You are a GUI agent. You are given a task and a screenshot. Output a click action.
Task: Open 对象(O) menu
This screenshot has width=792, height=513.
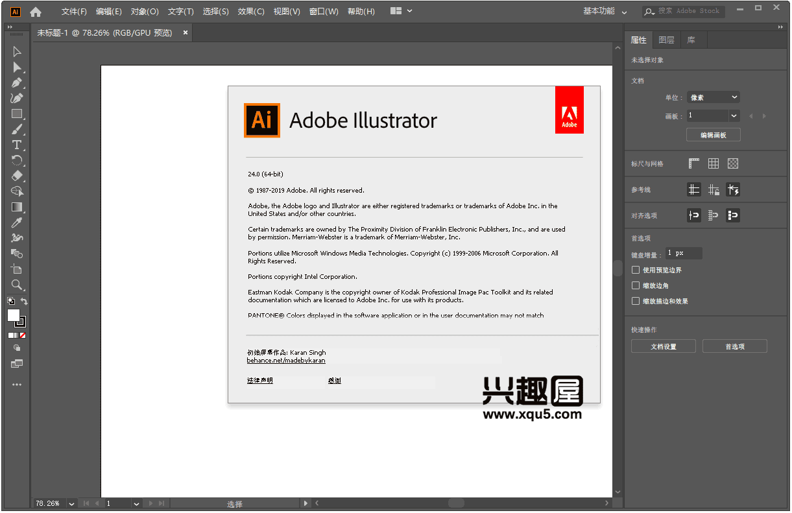coord(145,12)
